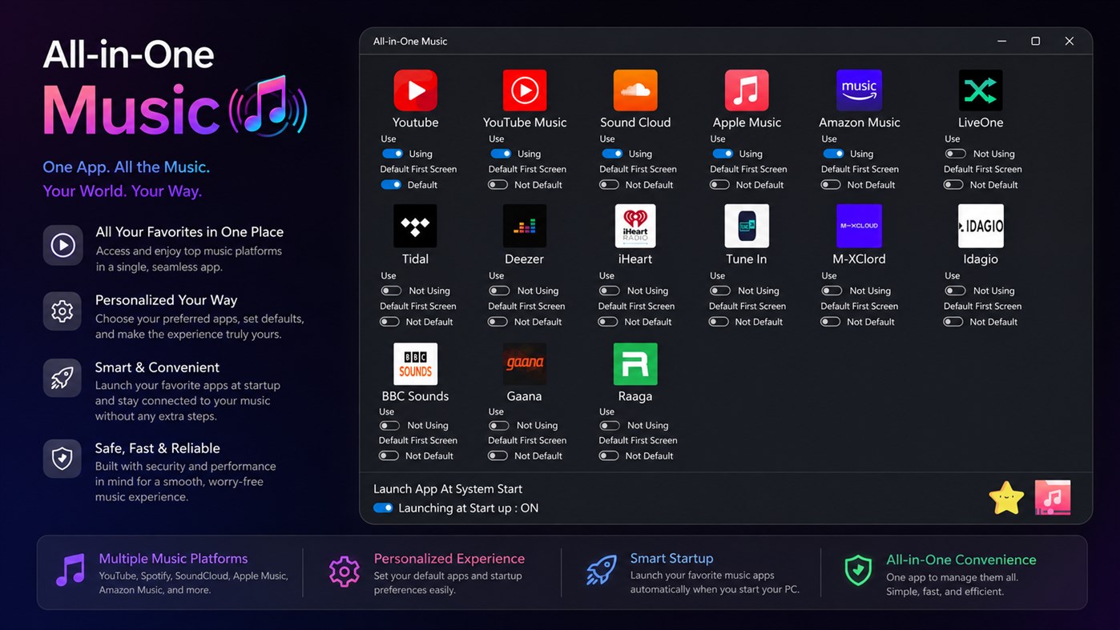Turn on the Tidal Use toggle

391,291
